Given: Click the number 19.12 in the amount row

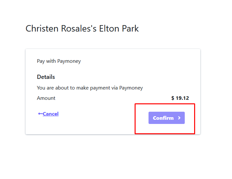Looking at the screenshot, I should [182, 98].
